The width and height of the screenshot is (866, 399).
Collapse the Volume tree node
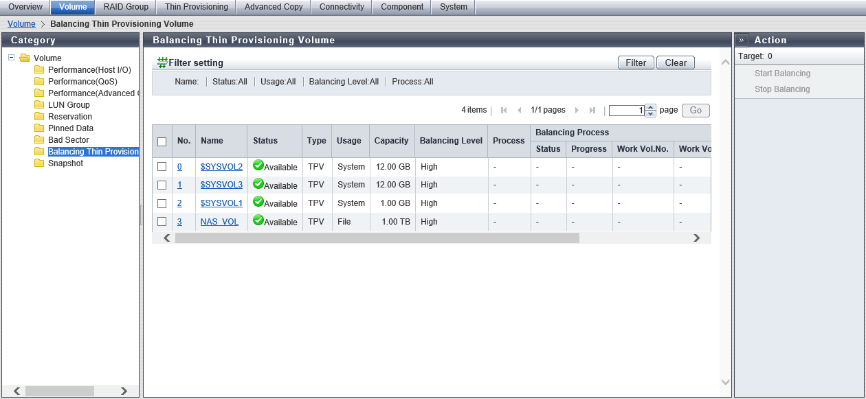(11, 58)
